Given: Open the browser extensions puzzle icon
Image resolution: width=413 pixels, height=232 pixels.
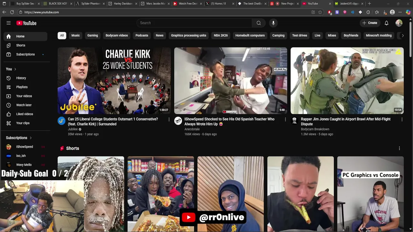Looking at the screenshot, I should [368, 12].
